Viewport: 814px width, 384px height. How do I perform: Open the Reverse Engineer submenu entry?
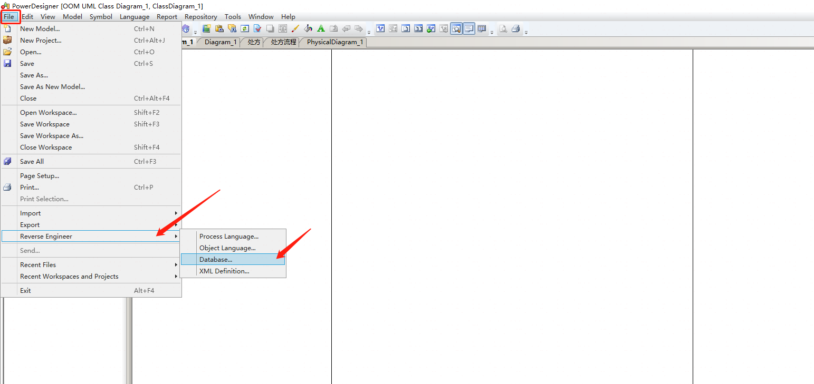91,237
